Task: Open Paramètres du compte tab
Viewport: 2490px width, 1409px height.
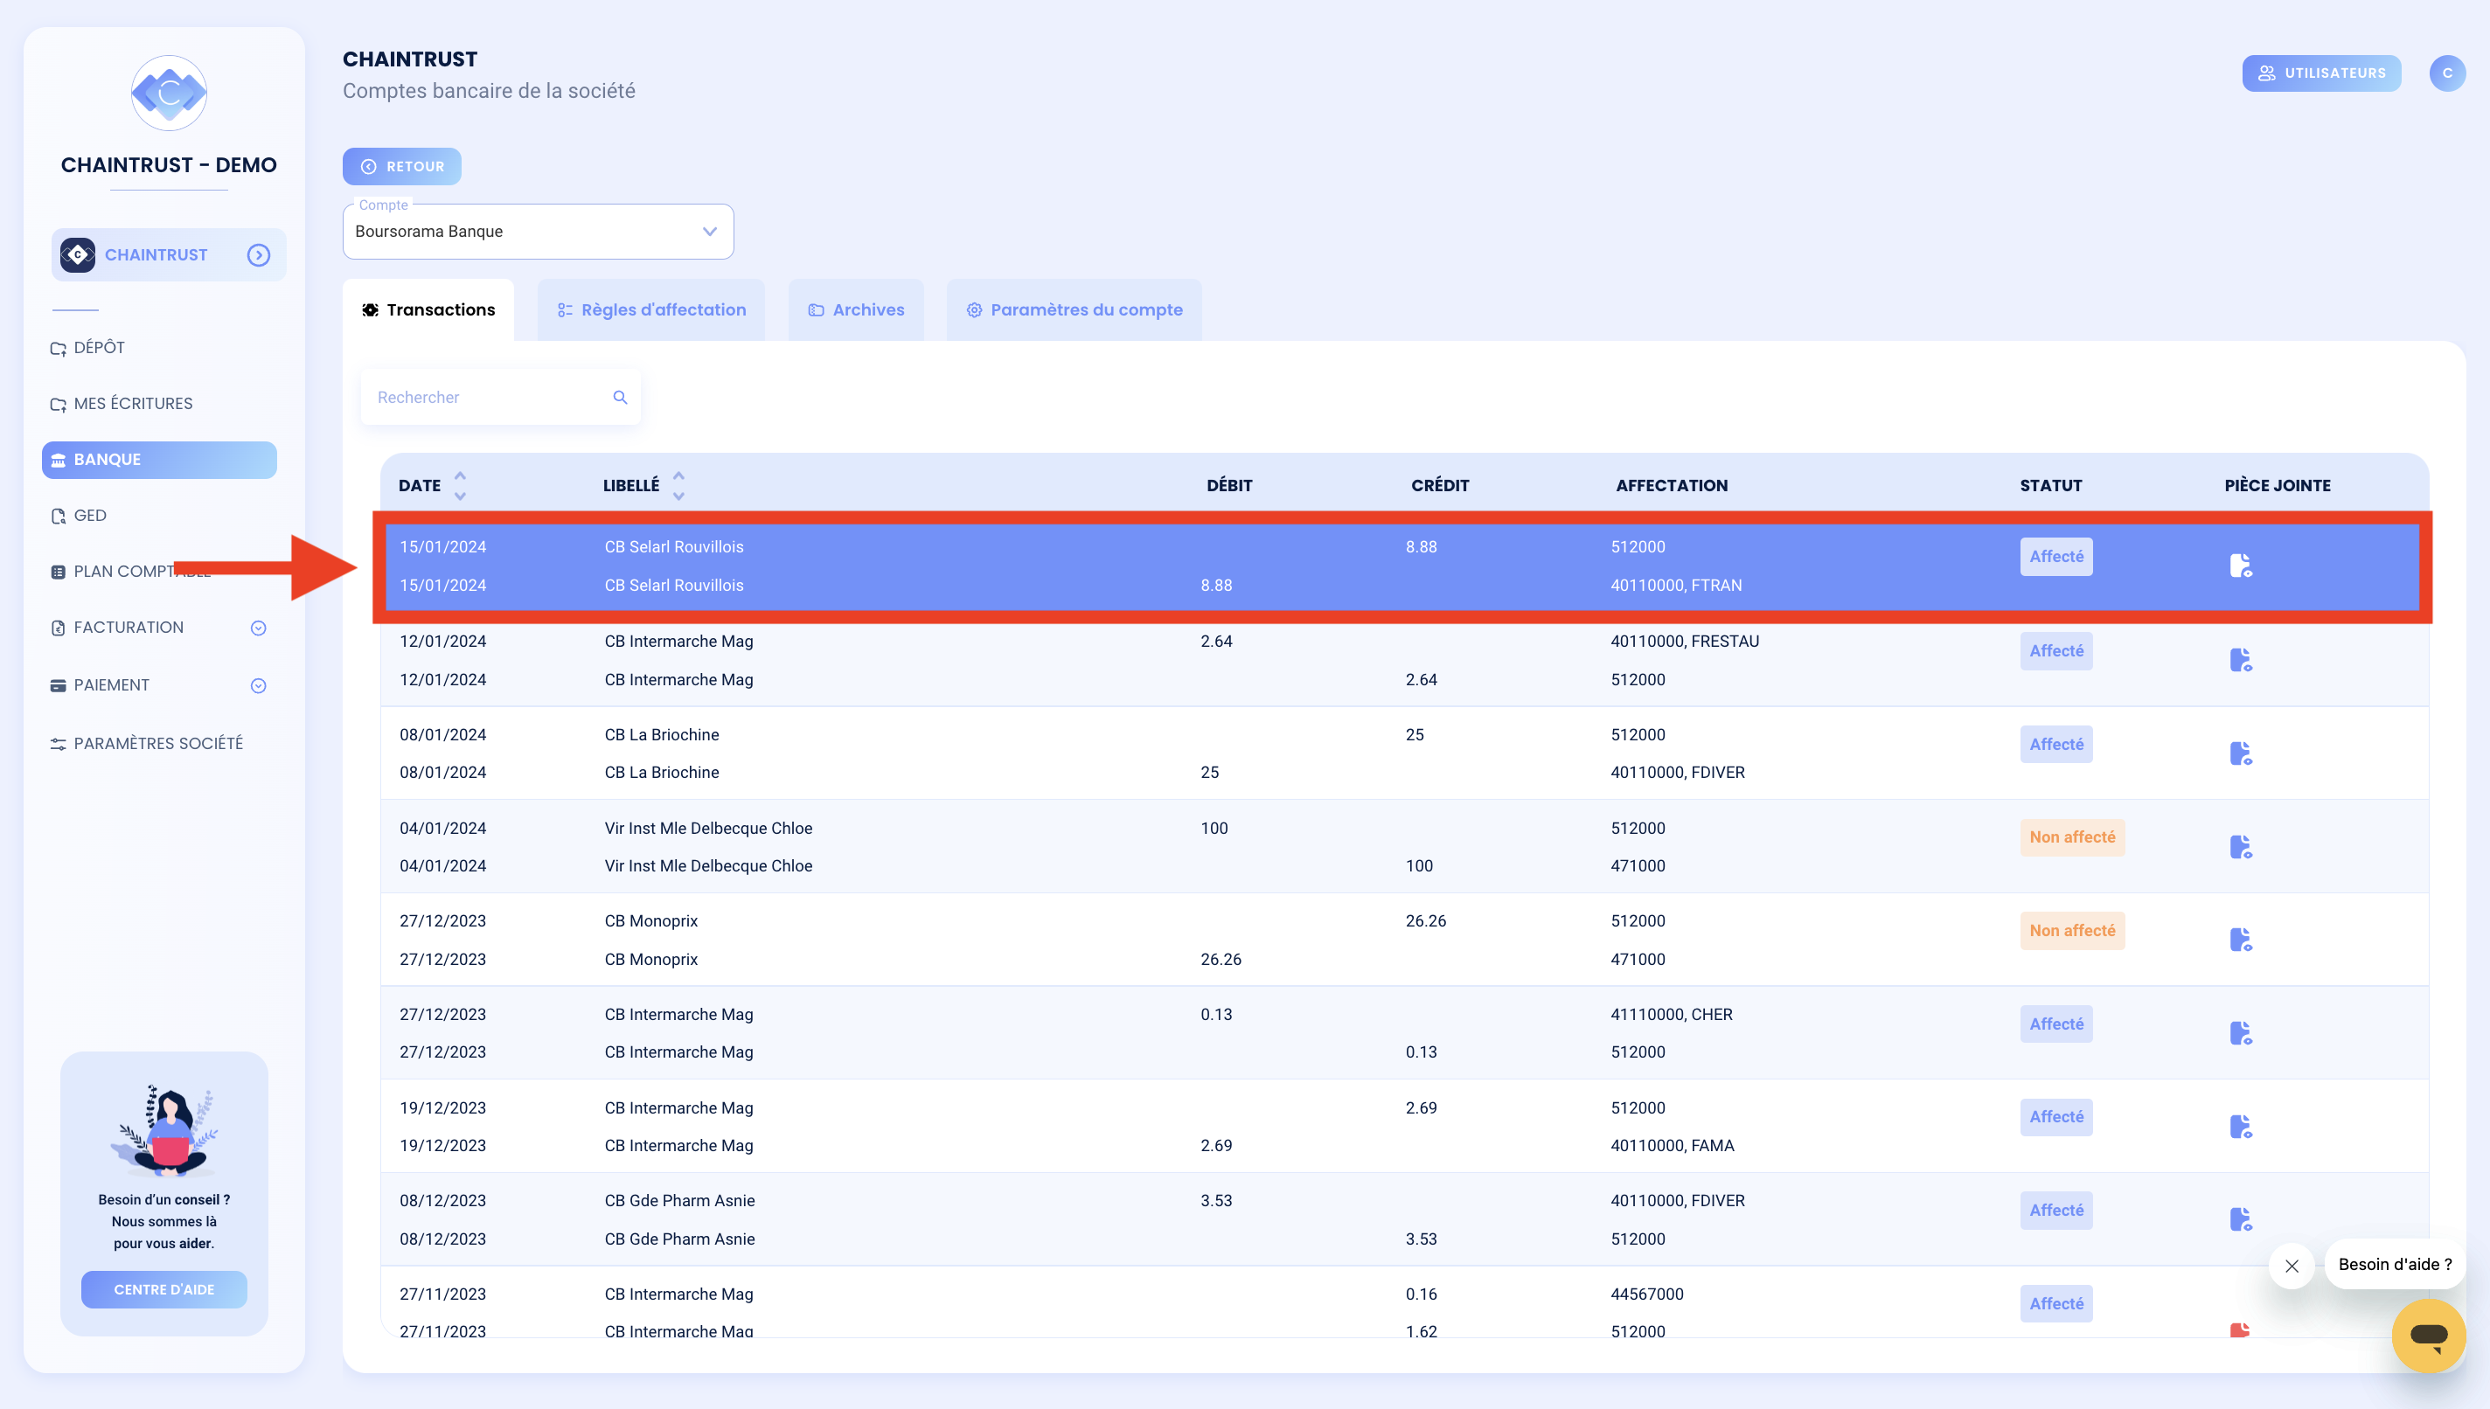Action: pos(1075,309)
